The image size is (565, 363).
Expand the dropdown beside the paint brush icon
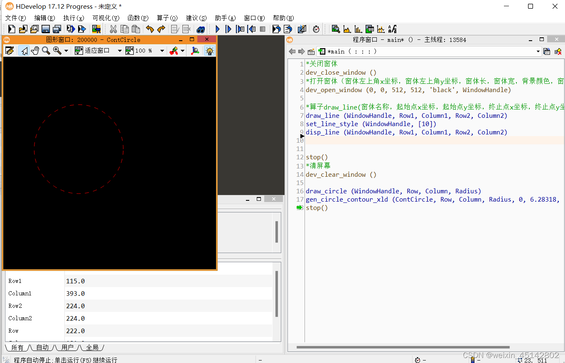point(183,51)
